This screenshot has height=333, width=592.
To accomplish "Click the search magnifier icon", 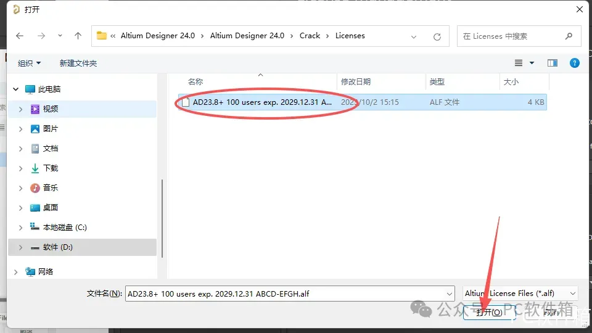I will pyautogui.click(x=569, y=36).
